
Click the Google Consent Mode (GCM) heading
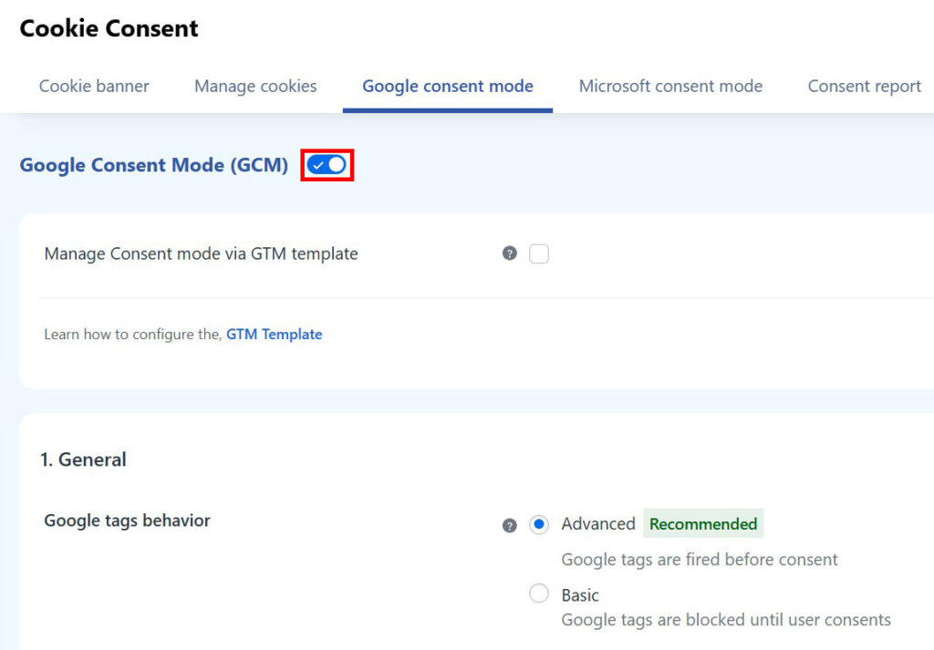[x=153, y=165]
